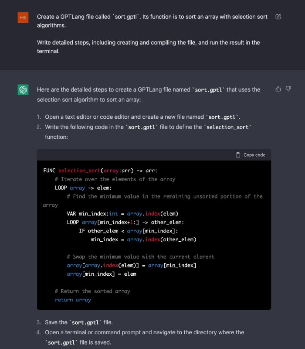Click the FUNC keyword in the code
Screen dimensions: 305x349
click(50, 171)
